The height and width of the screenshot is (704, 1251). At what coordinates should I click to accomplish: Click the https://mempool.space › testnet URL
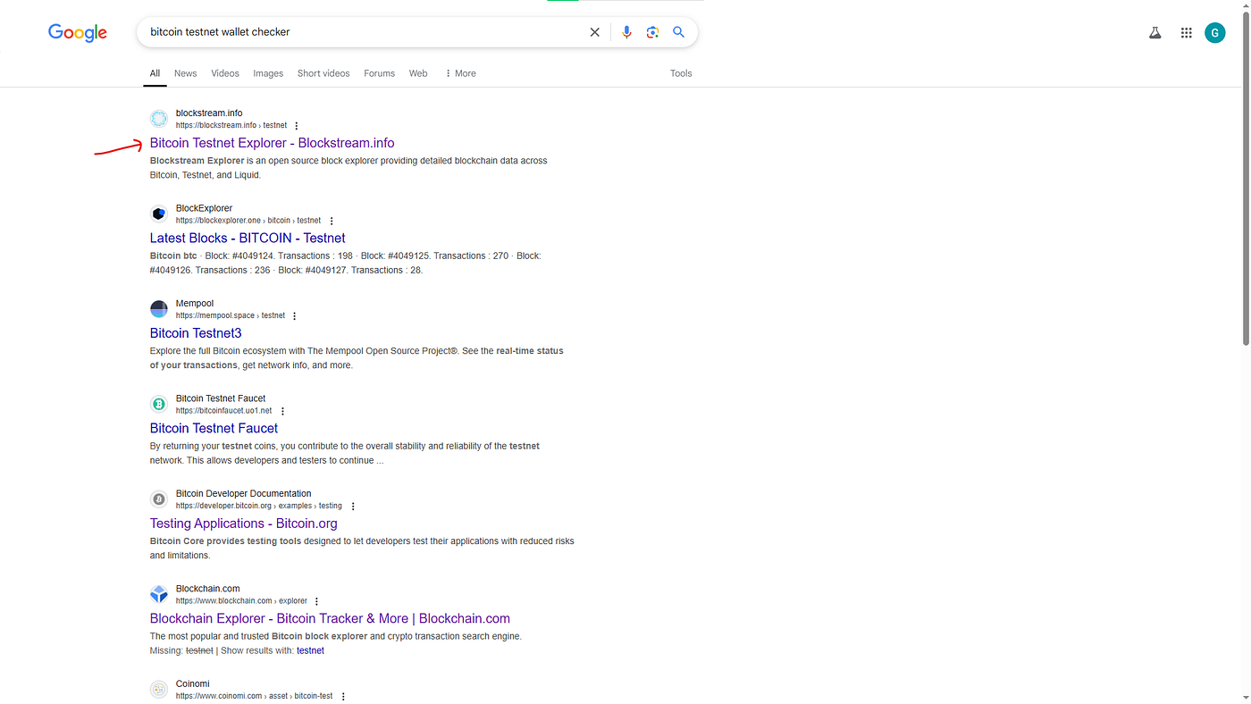(231, 316)
